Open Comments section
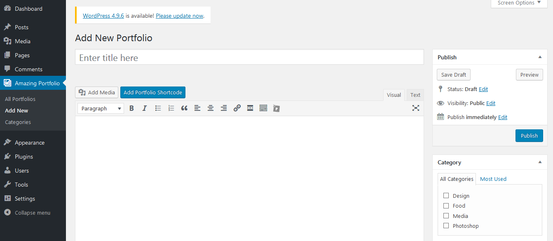Viewport: 553px width, 241px height. pos(33,69)
